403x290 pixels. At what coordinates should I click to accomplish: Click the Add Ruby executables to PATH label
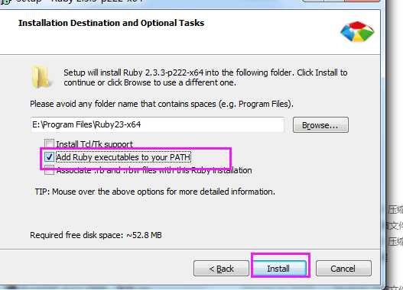[123, 157]
